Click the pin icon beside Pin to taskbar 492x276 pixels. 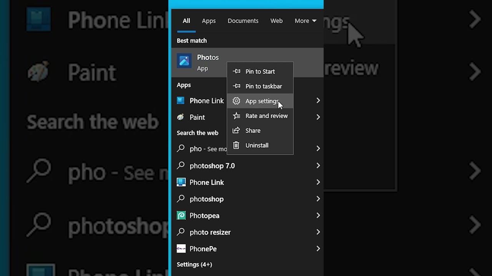click(236, 86)
